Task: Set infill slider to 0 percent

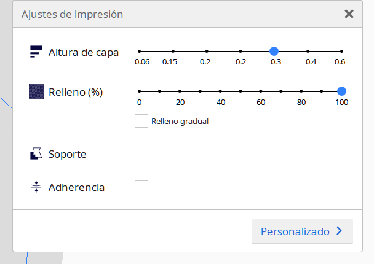Action: point(140,91)
